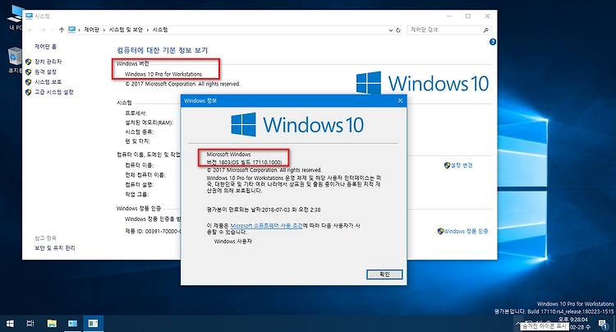Click the 제품 ID line in the System window
Image resolution: width=616 pixels, height=332 pixels.
(x=153, y=232)
